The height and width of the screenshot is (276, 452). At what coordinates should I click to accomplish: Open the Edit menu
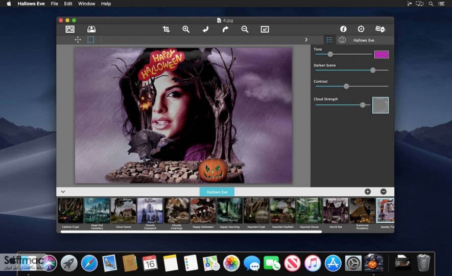pyautogui.click(x=68, y=4)
